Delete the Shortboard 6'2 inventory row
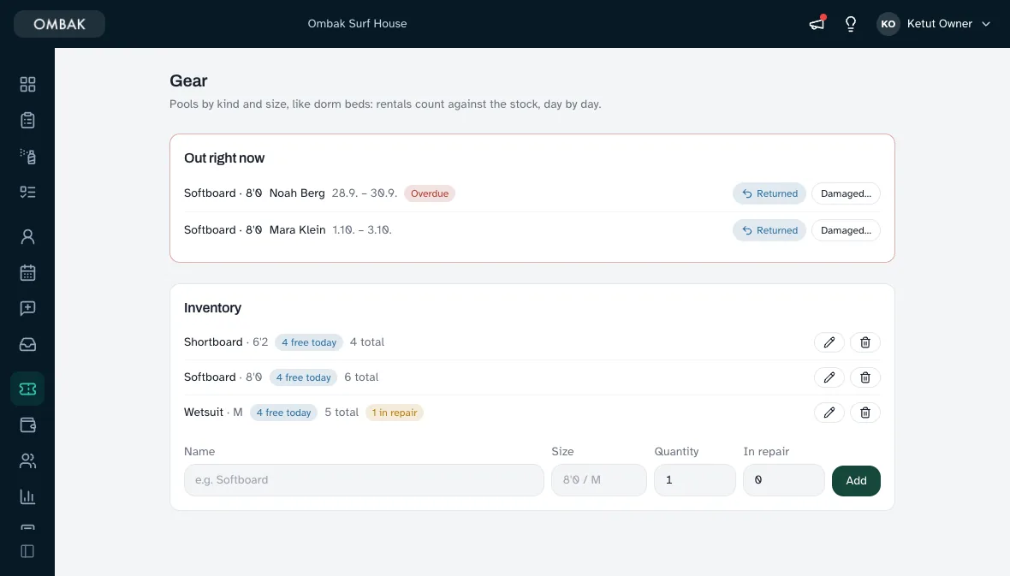 tap(865, 342)
